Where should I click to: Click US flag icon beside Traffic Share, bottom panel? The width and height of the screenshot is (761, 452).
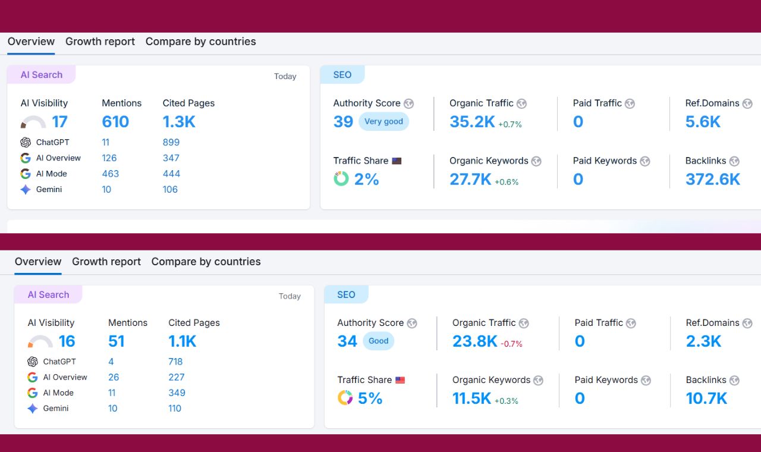coord(400,380)
